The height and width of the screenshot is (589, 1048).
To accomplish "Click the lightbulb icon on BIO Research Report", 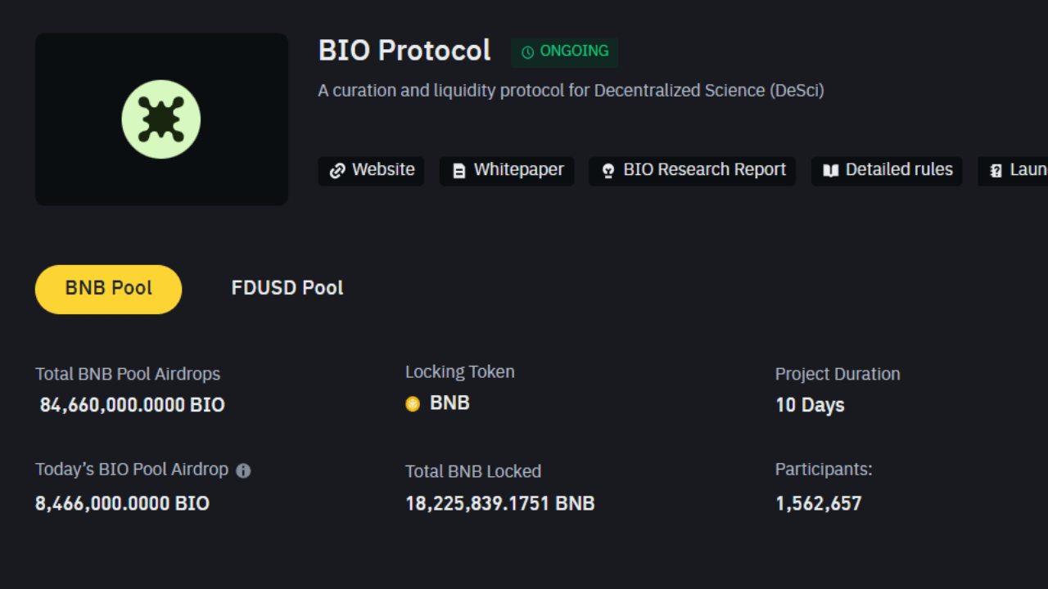I will (x=608, y=170).
